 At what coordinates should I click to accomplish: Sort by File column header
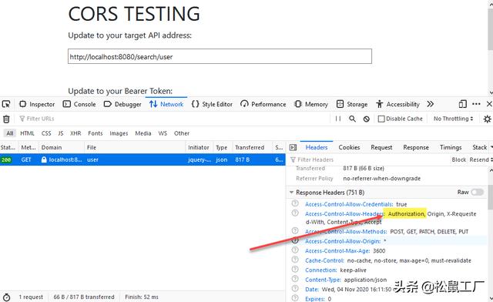[136, 147]
